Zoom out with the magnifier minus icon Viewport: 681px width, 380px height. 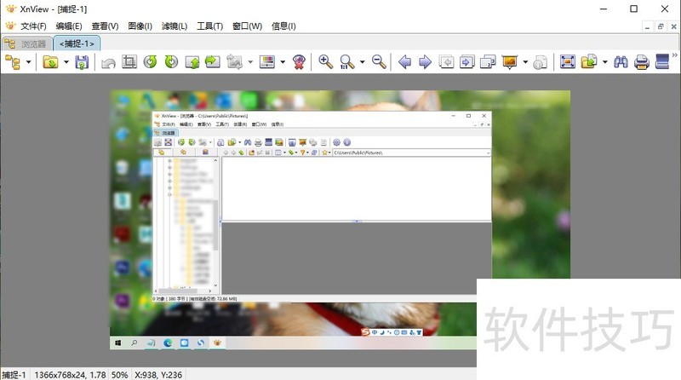point(379,61)
